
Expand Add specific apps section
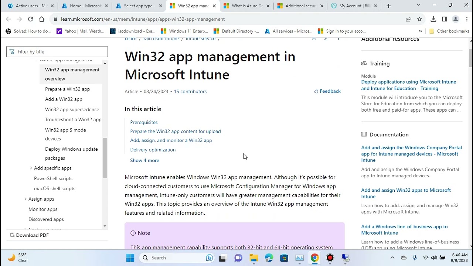[31, 168]
